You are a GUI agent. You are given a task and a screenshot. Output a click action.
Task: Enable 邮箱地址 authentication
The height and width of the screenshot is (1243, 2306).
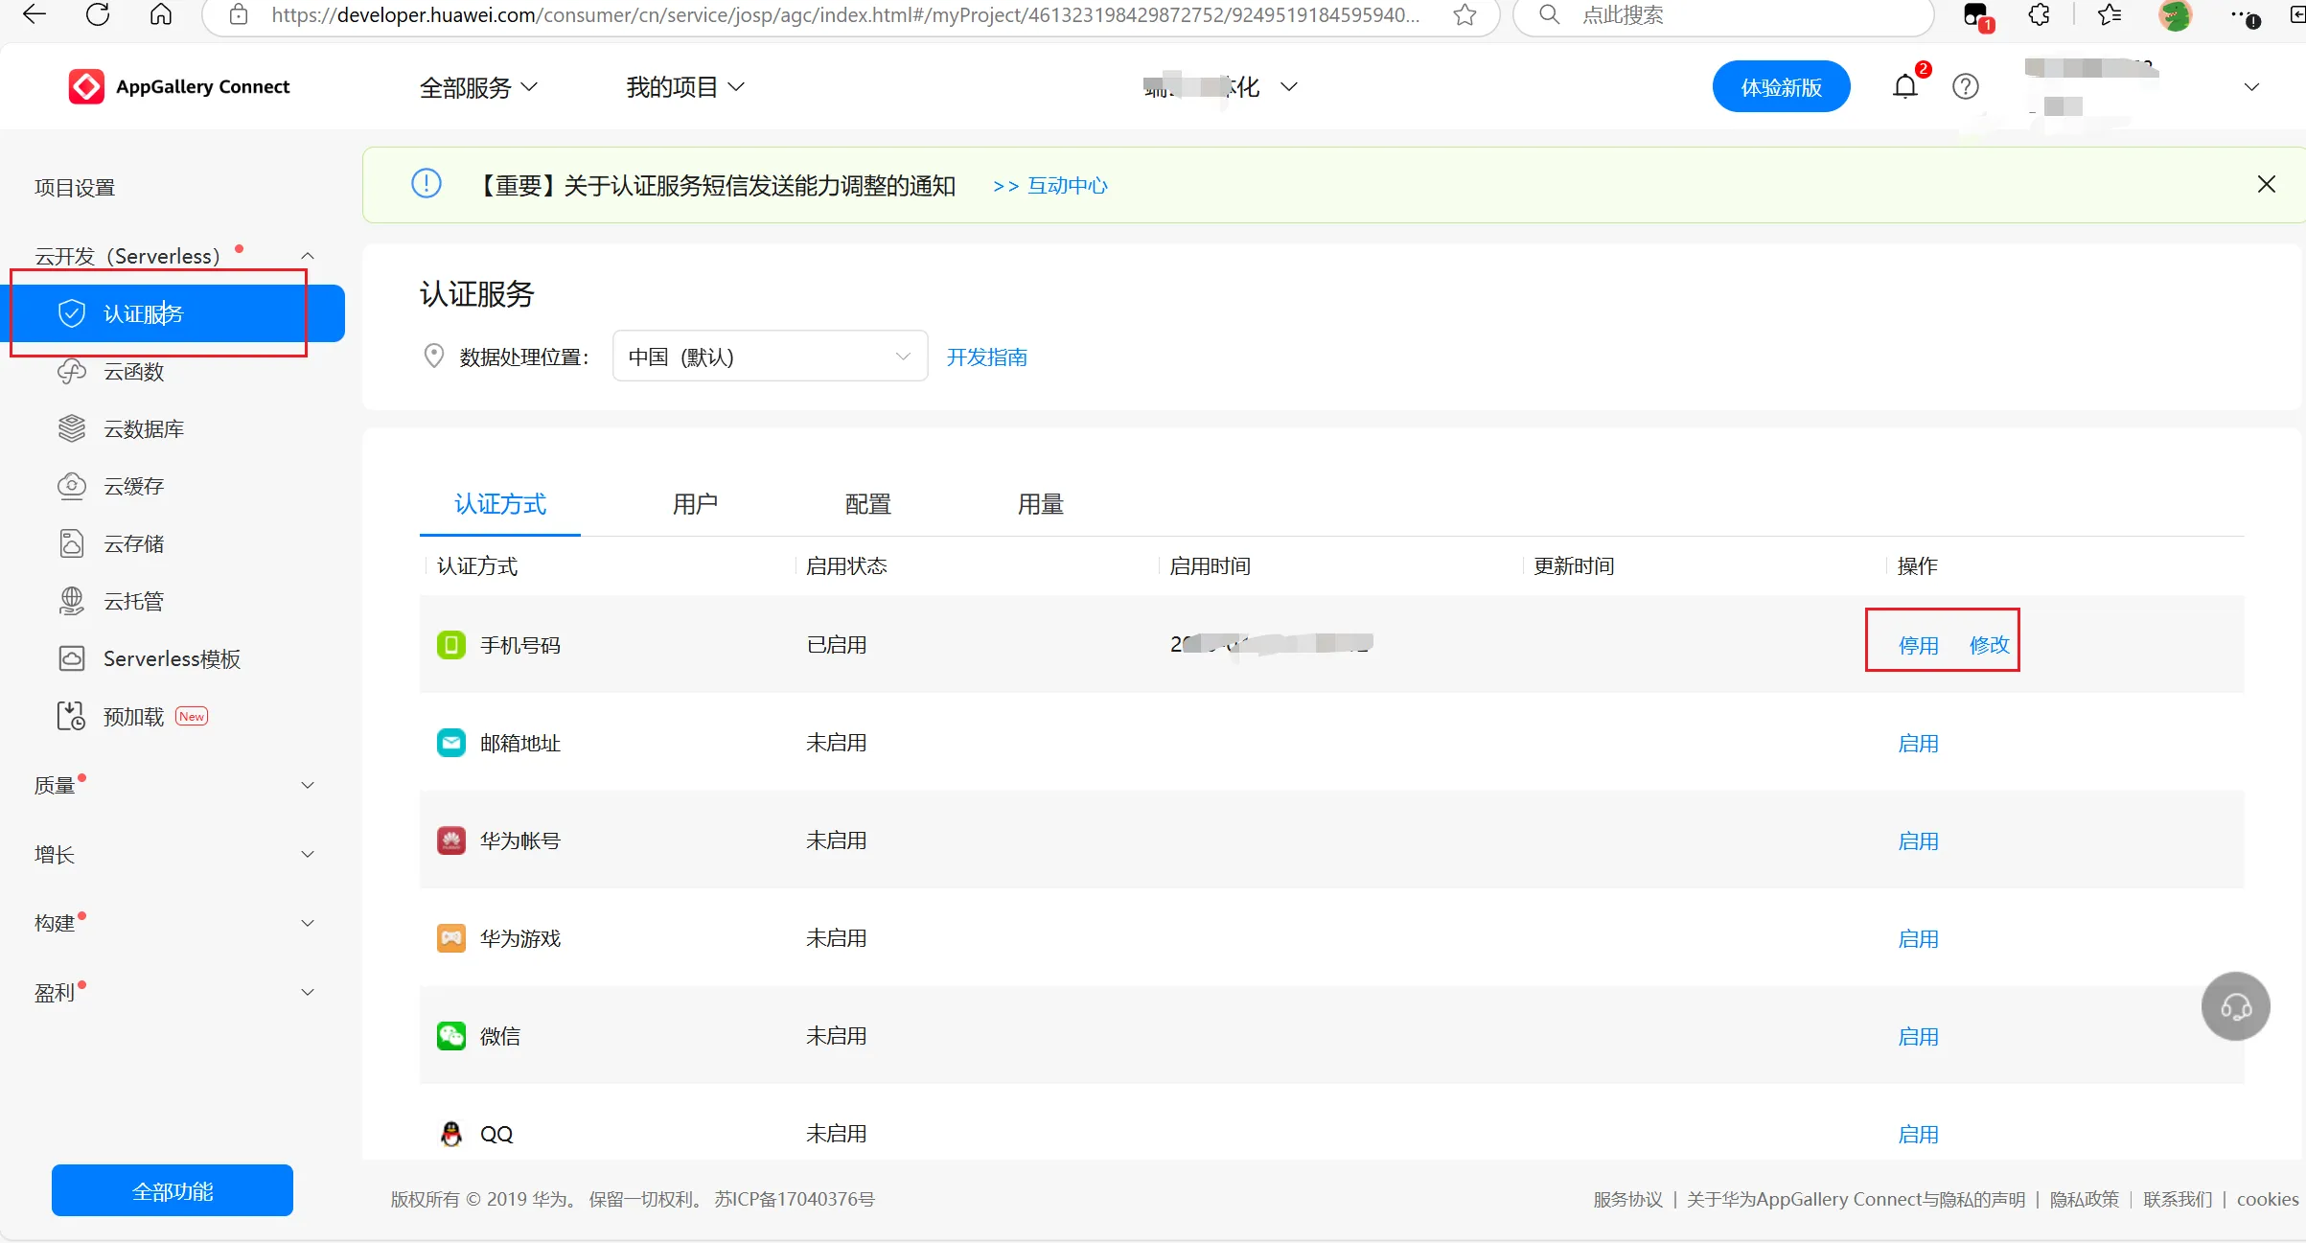coord(1918,744)
